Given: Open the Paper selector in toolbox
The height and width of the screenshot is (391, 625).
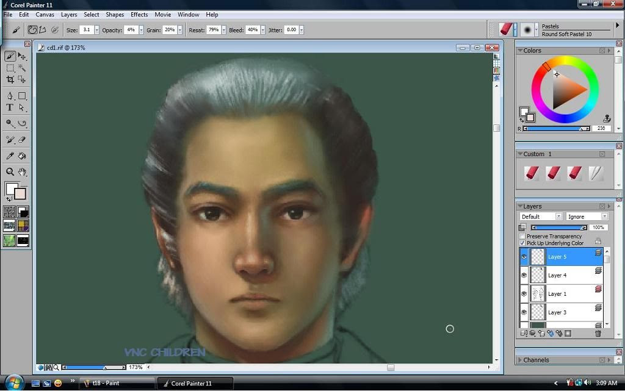Looking at the screenshot, I should (x=10, y=212).
